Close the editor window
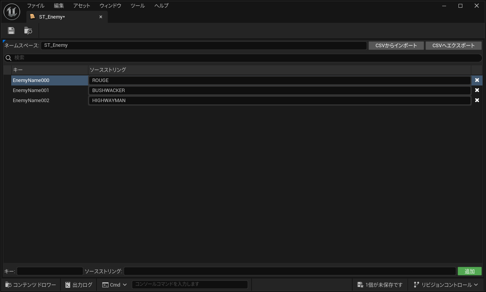Screen dimensions: 486x292 click(477, 6)
